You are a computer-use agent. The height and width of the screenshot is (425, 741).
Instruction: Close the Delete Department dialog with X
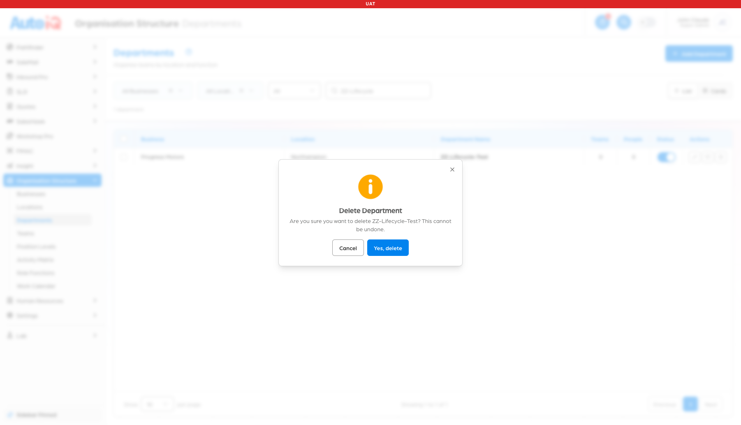(x=452, y=170)
